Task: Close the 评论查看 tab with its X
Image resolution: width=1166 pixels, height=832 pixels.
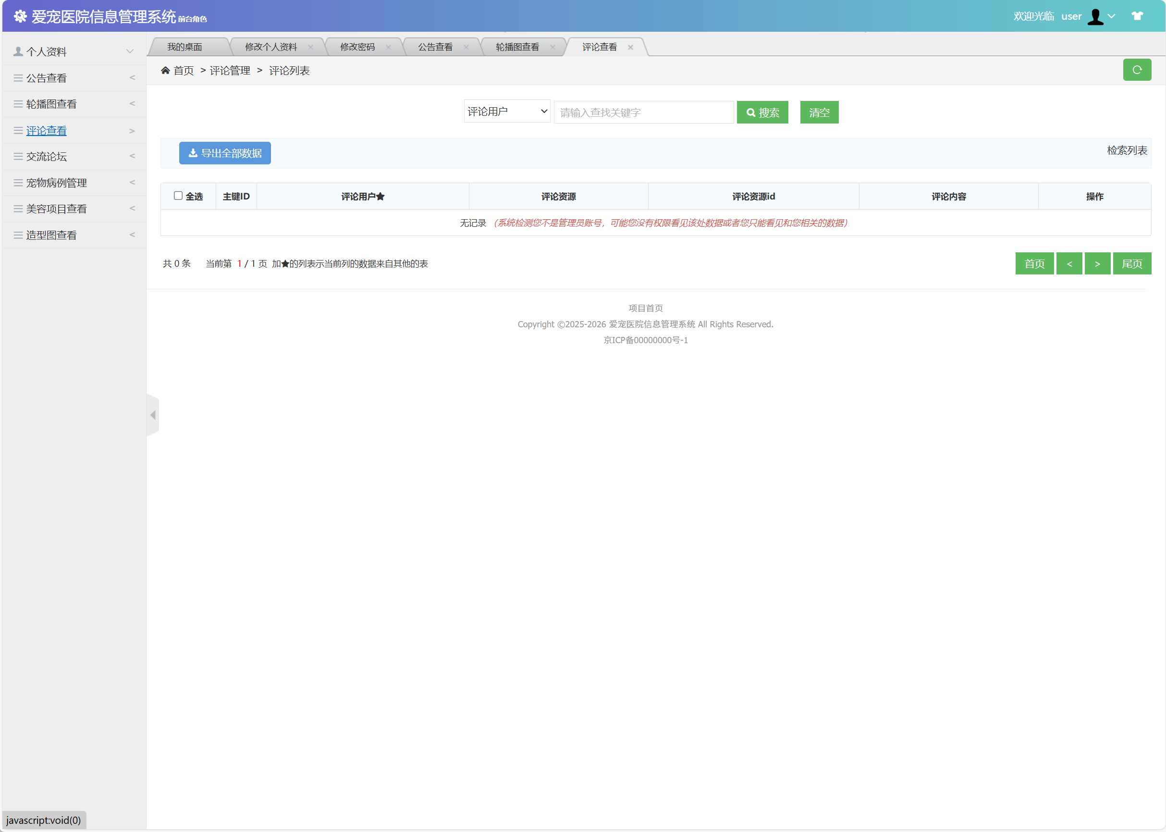Action: click(630, 47)
